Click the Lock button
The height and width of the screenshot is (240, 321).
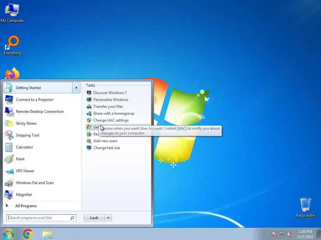tap(94, 218)
